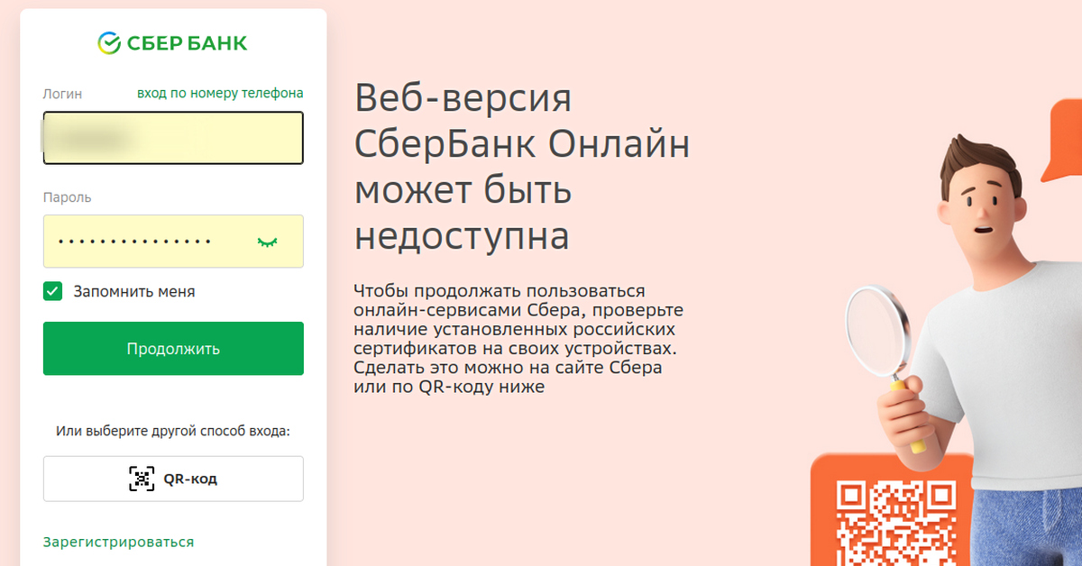
Task: Click the СБЕР БАНК logo text
Action: coord(187,42)
